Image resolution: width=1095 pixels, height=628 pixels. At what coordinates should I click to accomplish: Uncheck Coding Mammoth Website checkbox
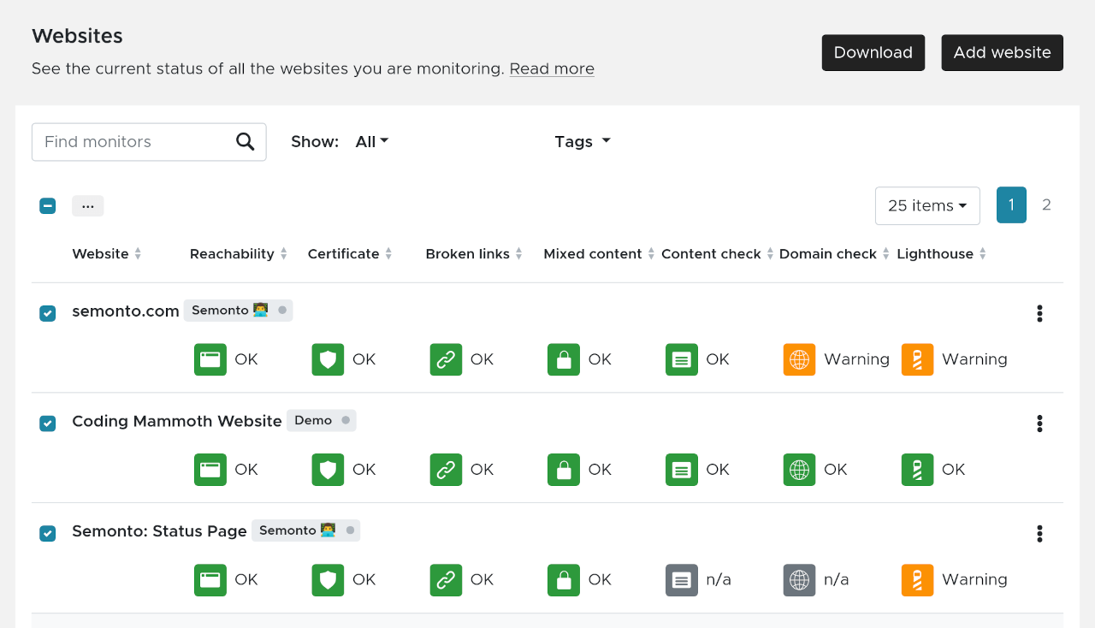tap(48, 424)
